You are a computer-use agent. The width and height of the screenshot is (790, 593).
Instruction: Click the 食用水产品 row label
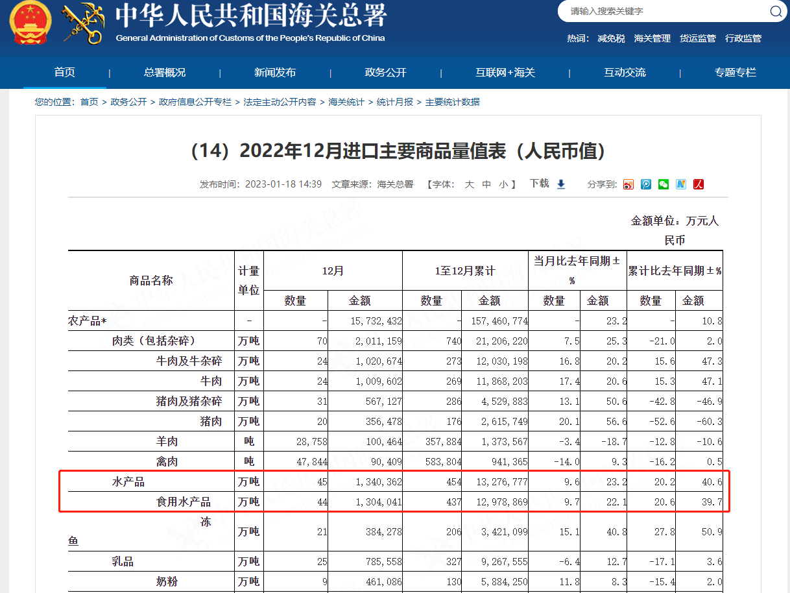[x=184, y=502]
